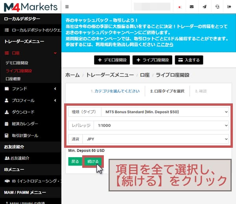Click the IB handshake icon
Viewport: 236px width, 204px height.
click(7, 181)
